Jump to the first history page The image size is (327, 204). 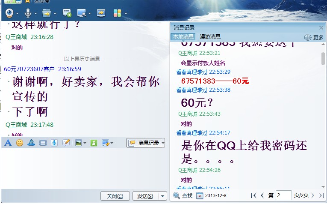coord(254,195)
